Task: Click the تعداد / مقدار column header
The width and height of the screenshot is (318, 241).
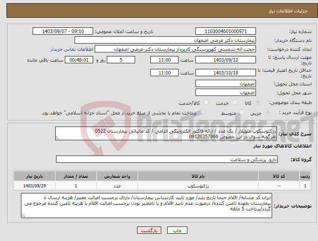Action: point(76,176)
